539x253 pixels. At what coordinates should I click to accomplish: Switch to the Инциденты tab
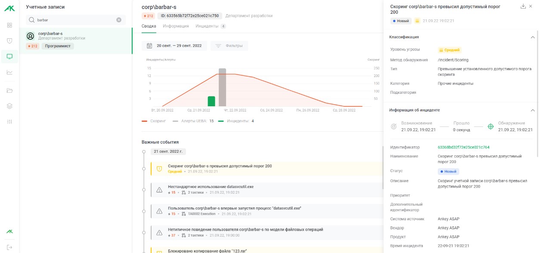tap(207, 26)
